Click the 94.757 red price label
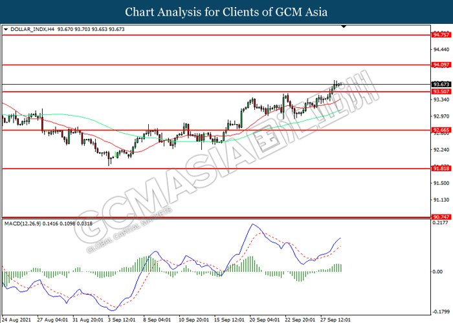This screenshot has height=323, width=453. 441,35
